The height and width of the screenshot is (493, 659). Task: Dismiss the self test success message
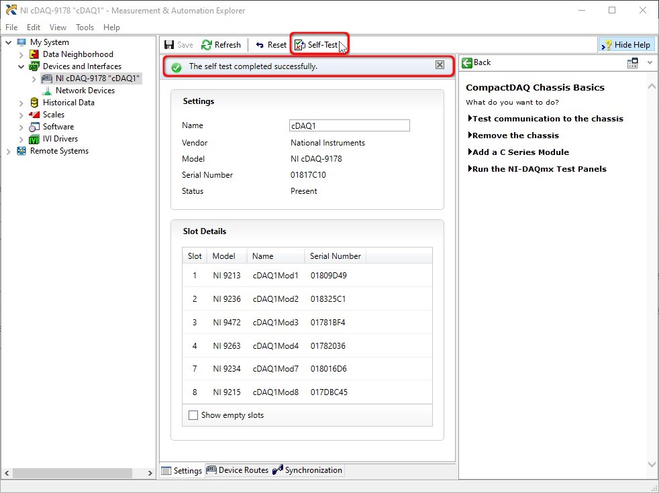point(440,64)
